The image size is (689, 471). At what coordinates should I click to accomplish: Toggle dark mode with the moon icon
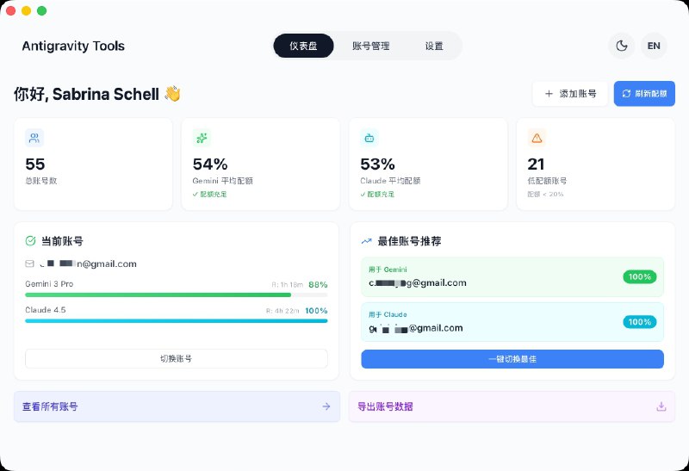pyautogui.click(x=621, y=46)
